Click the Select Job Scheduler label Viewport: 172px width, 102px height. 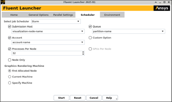tap(17, 22)
